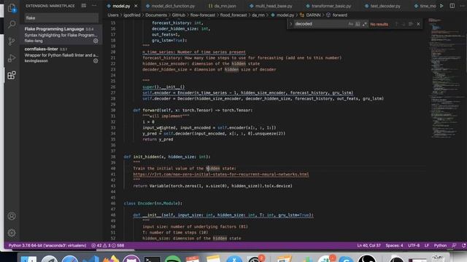
Task: Open Spotify from the macOS dock
Action: pyautogui.click(x=172, y=259)
